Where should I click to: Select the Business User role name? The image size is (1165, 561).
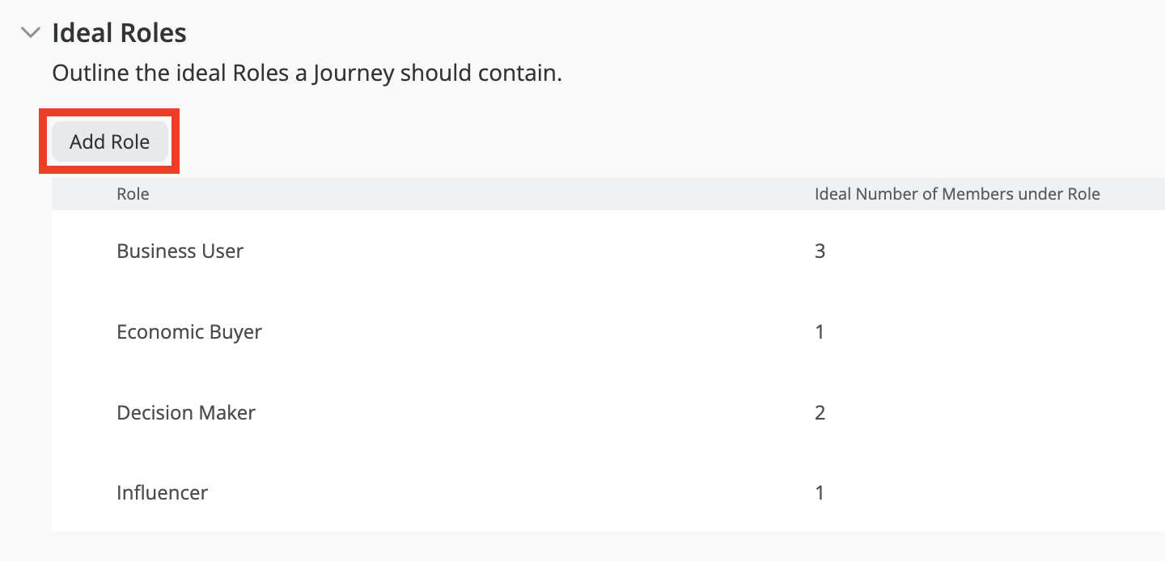click(180, 251)
